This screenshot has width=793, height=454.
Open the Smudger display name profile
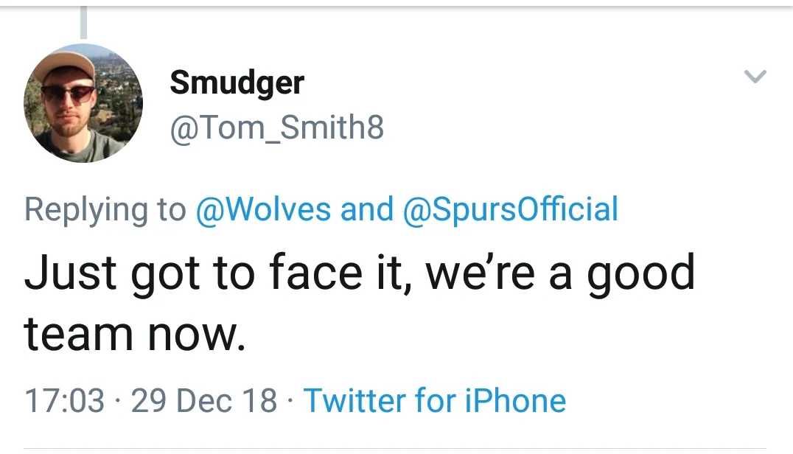[237, 82]
